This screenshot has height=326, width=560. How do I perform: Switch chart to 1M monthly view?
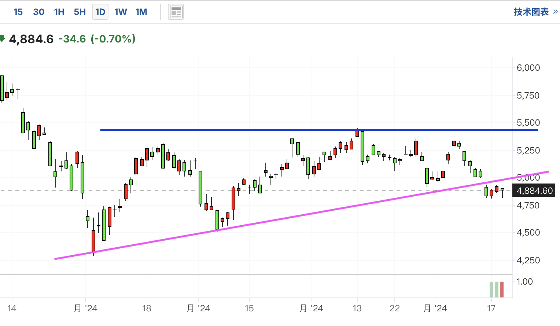click(141, 12)
